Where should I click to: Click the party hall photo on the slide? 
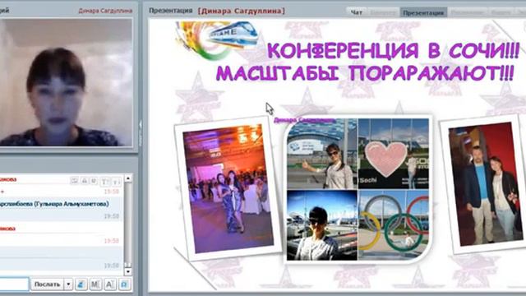[x=228, y=188]
